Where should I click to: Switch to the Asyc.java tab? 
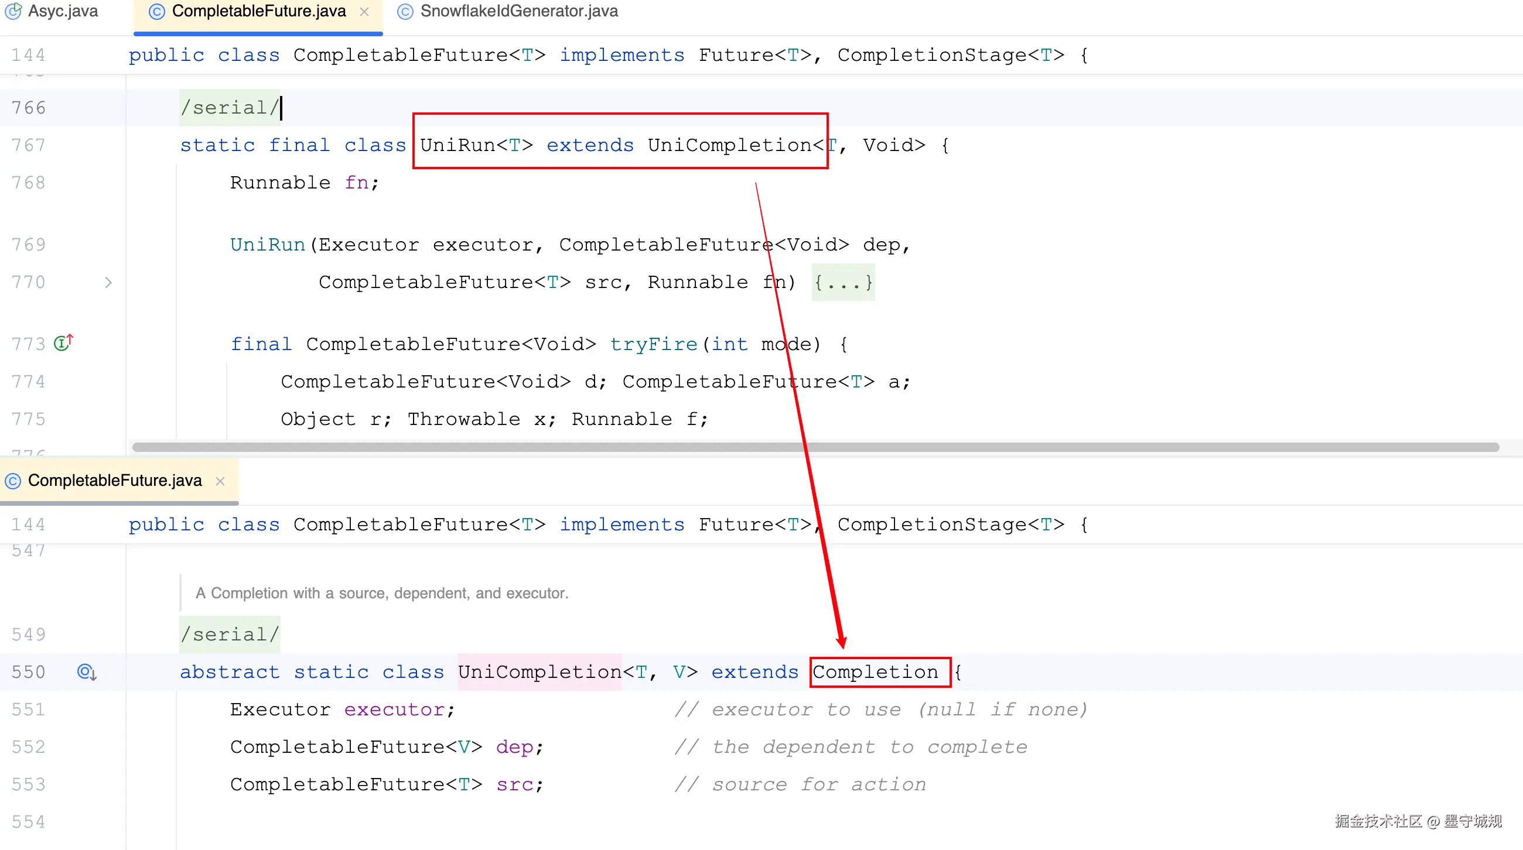63,11
